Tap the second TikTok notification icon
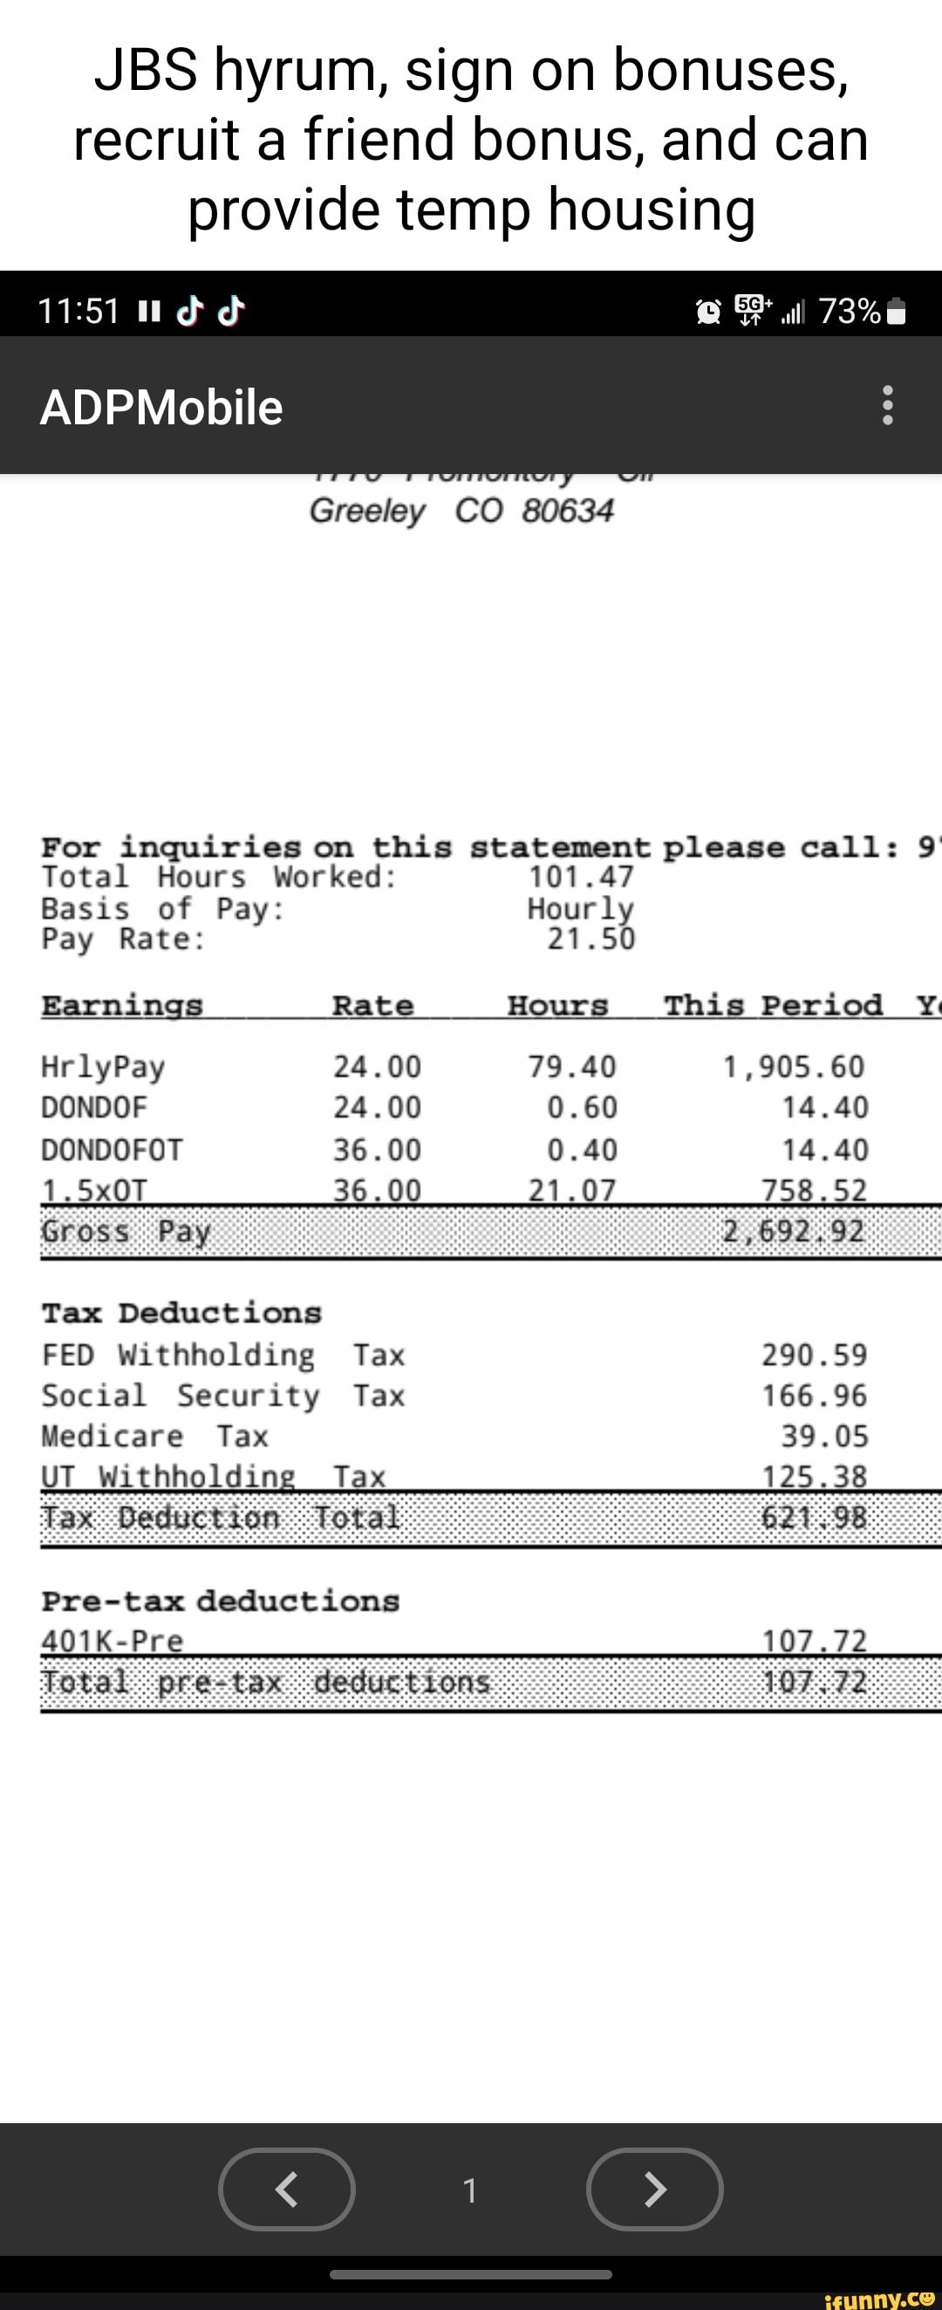 [231, 310]
